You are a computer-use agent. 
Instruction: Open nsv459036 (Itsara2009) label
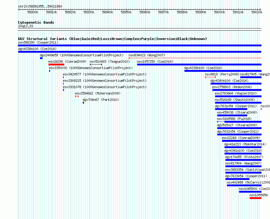click(237, 112)
